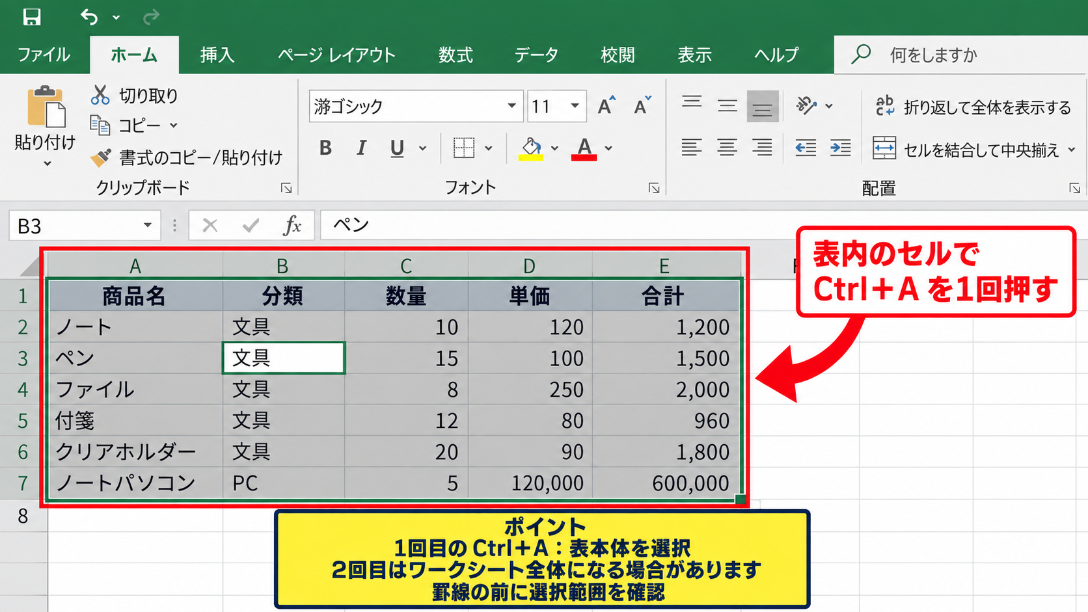Decrease font size with the smaller A icon
1088x612 pixels.
point(642,105)
